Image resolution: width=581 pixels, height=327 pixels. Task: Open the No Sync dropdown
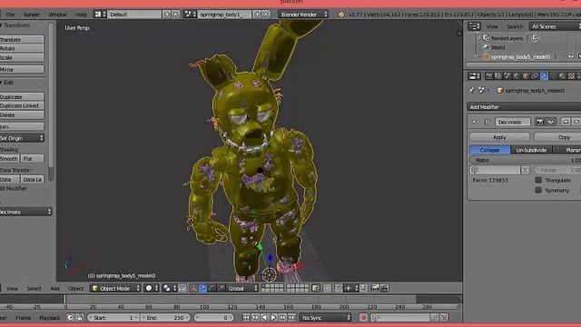pos(325,317)
